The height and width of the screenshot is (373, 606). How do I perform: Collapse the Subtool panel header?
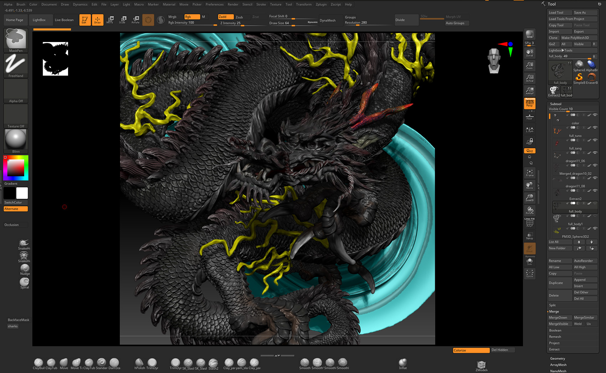(x=555, y=104)
